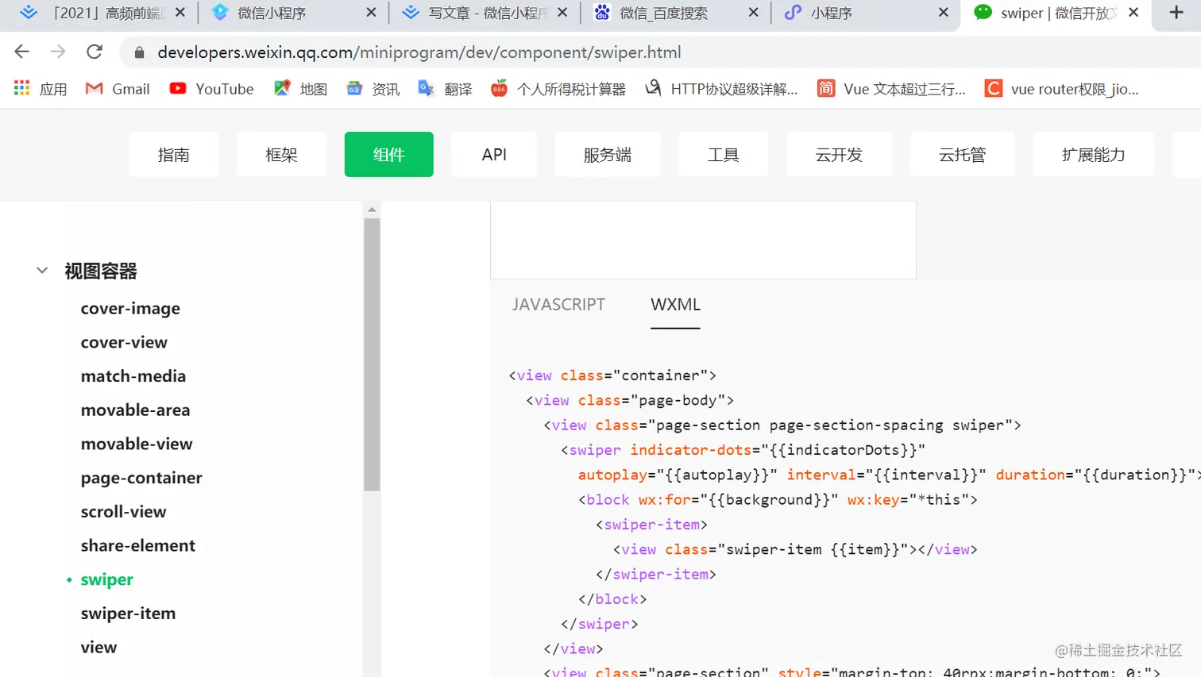Viewport: 1201px width, 677px height.
Task: Open the 框架 navigation section
Action: (281, 154)
